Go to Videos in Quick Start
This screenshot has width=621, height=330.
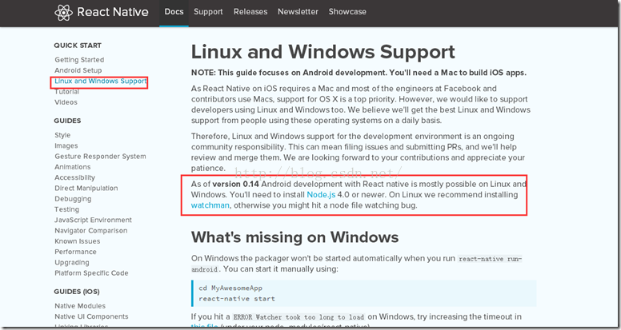pyautogui.click(x=66, y=102)
